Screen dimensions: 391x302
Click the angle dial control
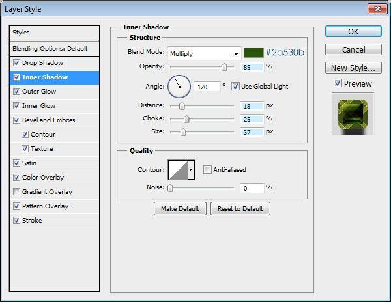179,85
